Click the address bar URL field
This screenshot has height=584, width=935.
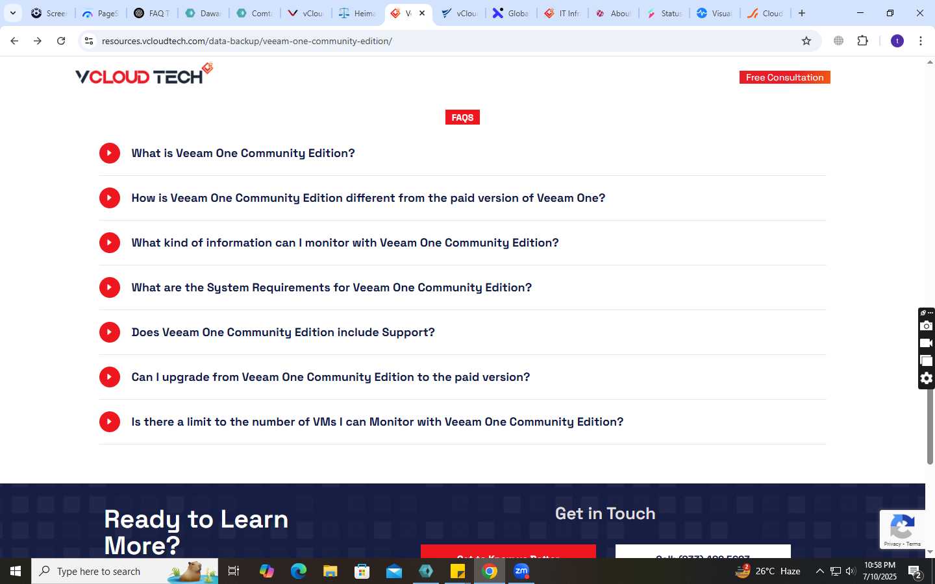pyautogui.click(x=448, y=41)
